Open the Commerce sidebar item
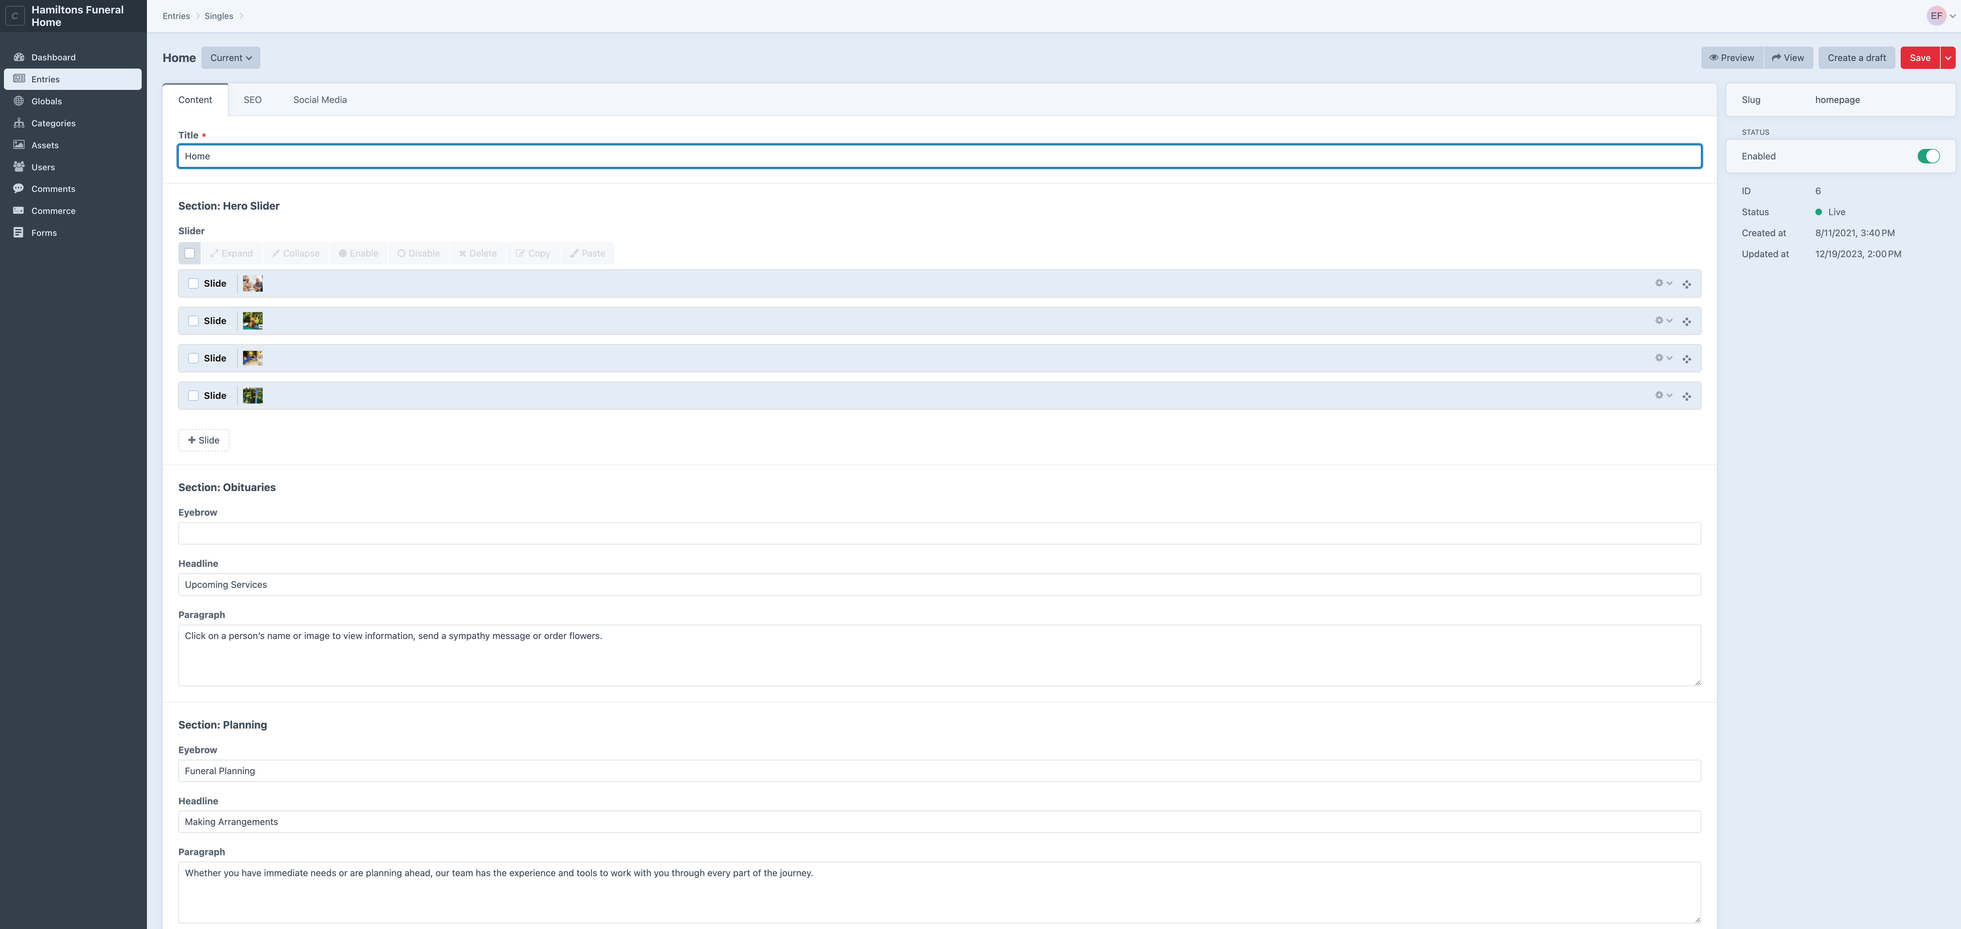Screen dimensions: 1961x929 click(73, 211)
